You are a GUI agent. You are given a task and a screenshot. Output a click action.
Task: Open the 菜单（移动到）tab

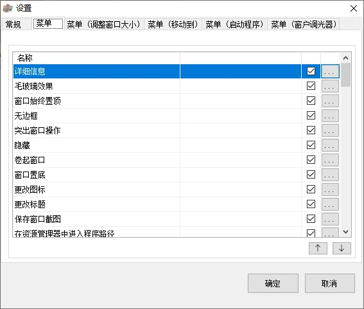pos(173,24)
